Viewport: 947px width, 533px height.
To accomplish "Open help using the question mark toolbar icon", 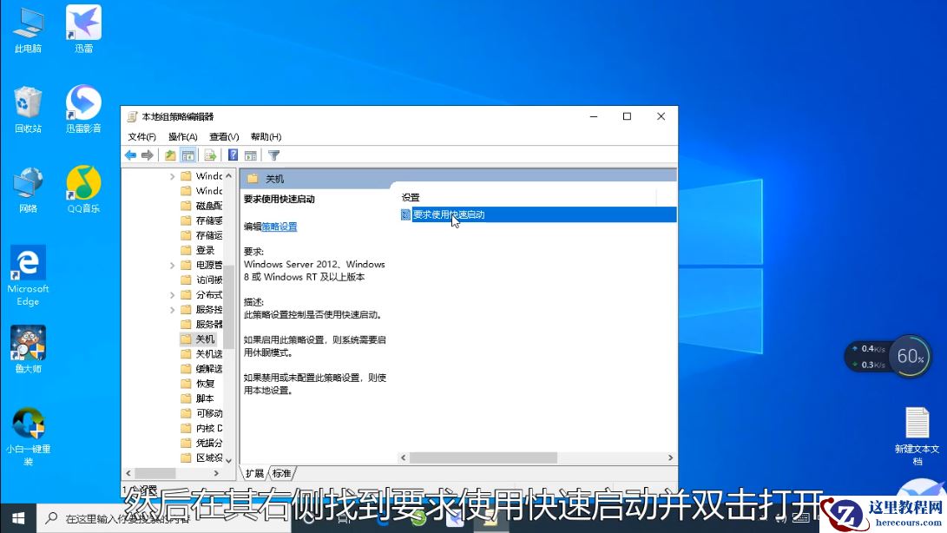I will click(232, 155).
